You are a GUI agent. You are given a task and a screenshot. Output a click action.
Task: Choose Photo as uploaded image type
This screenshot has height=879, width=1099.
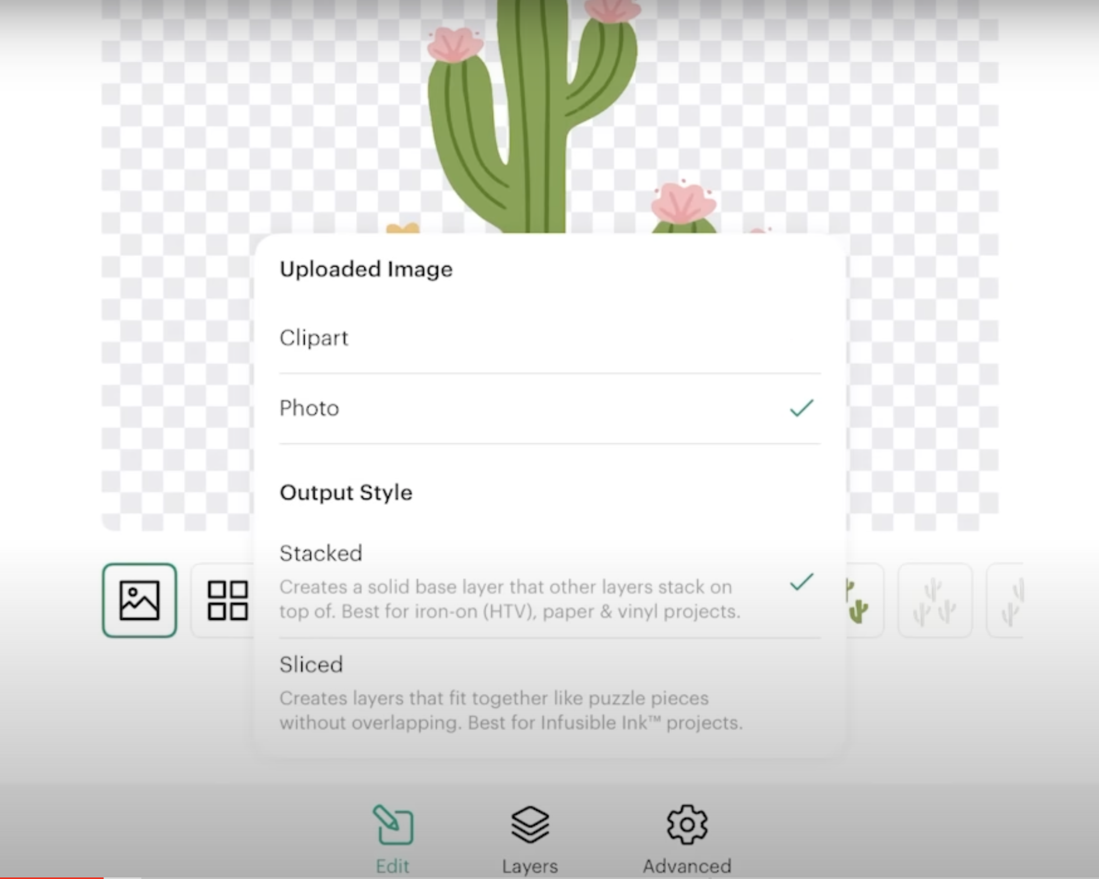[x=310, y=408]
